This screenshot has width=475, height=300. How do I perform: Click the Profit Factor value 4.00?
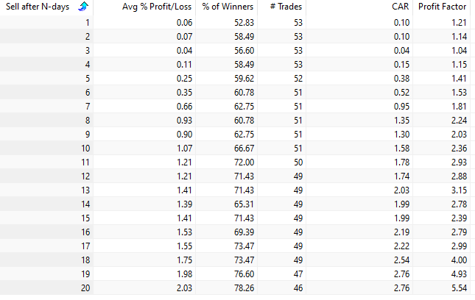(x=457, y=260)
